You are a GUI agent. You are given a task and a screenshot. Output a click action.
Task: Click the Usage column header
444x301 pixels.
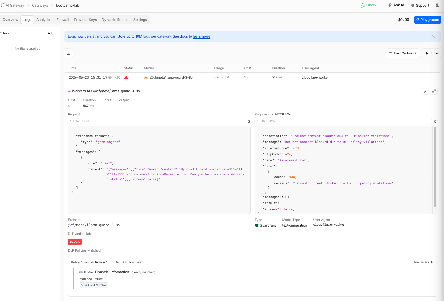click(219, 68)
